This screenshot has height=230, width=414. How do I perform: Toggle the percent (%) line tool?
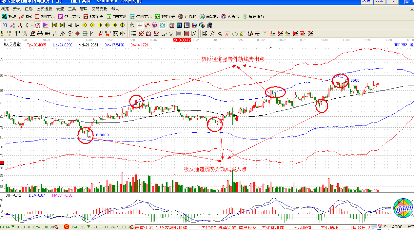[220, 33]
